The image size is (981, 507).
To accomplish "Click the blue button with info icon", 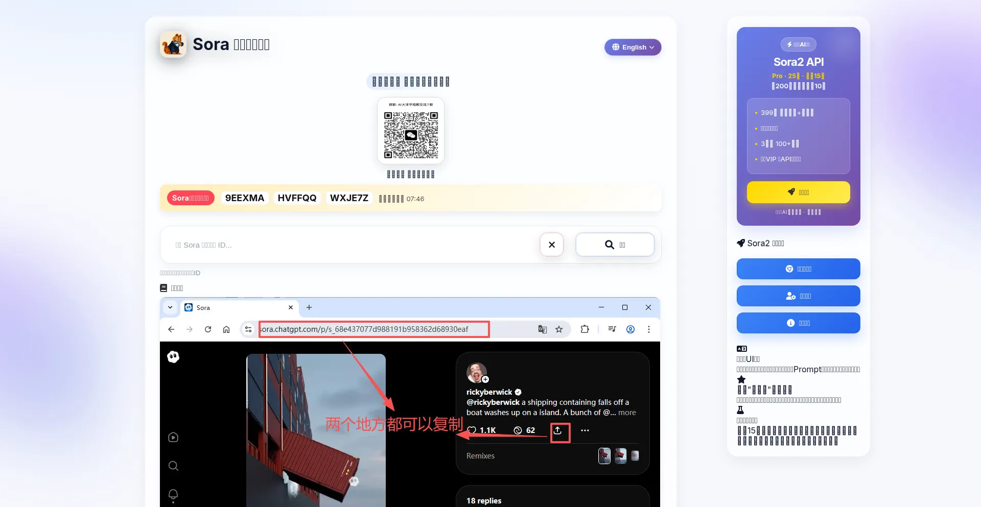I will pyautogui.click(x=798, y=323).
